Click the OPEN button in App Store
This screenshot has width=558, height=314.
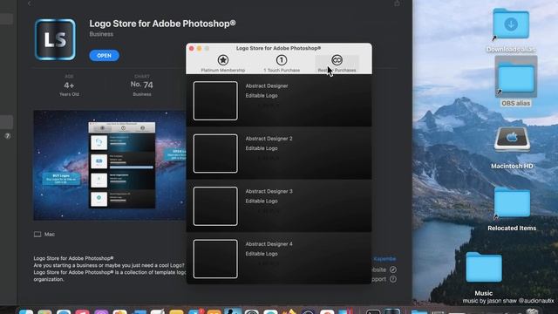tap(104, 56)
